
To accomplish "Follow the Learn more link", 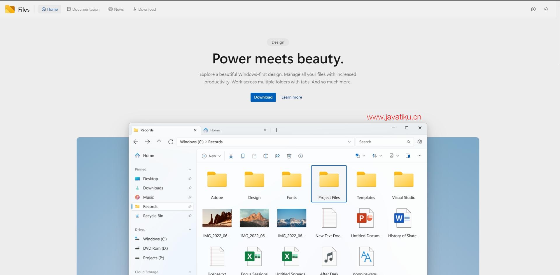I will pyautogui.click(x=292, y=97).
